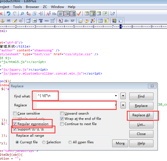Insert list icon with bullets

53,21
